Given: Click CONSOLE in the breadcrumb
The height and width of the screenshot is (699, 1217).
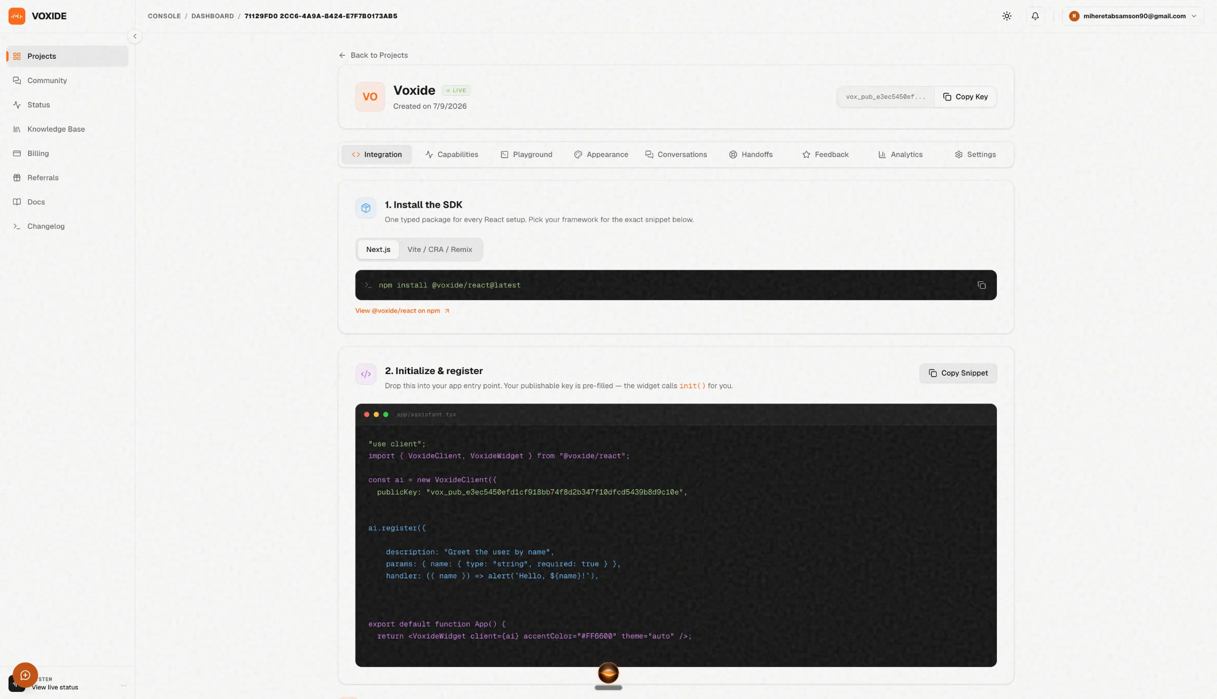Looking at the screenshot, I should pos(164,16).
